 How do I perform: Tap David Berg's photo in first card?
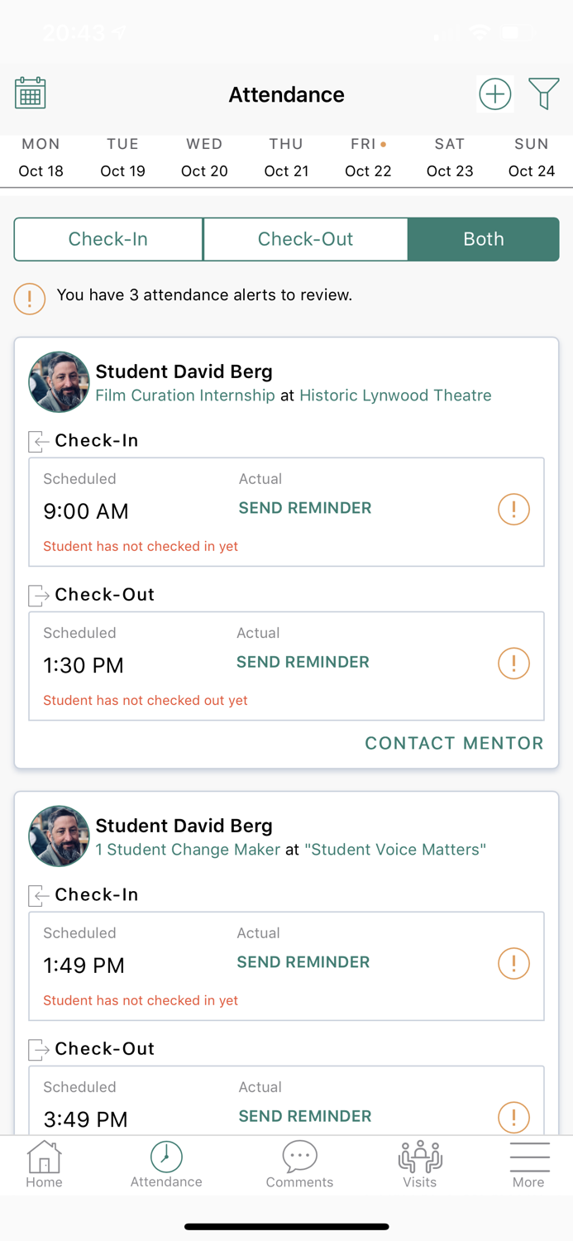click(x=59, y=382)
